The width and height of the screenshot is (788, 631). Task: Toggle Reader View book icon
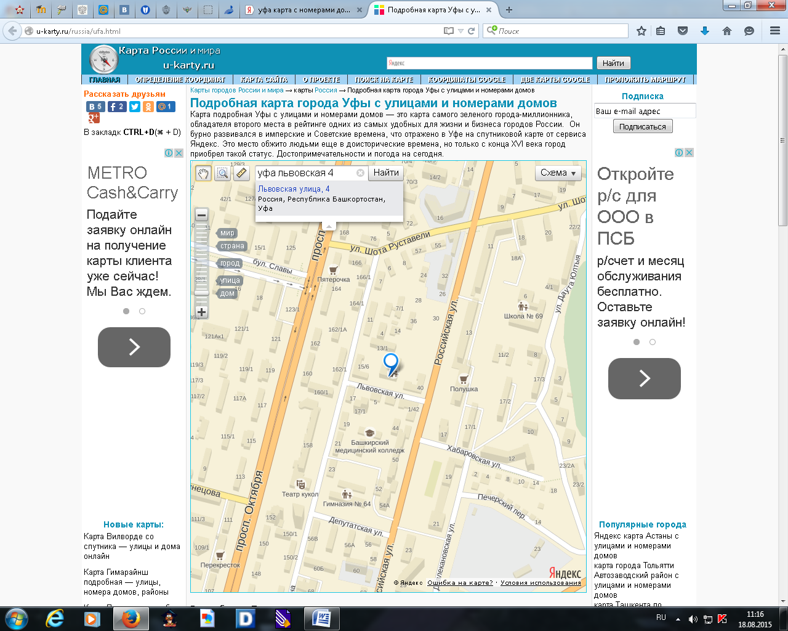(449, 31)
